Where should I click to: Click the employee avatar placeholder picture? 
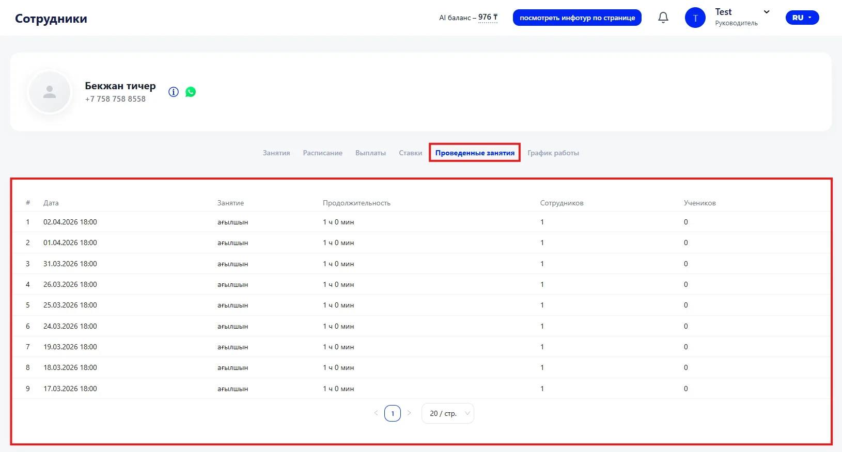click(50, 92)
